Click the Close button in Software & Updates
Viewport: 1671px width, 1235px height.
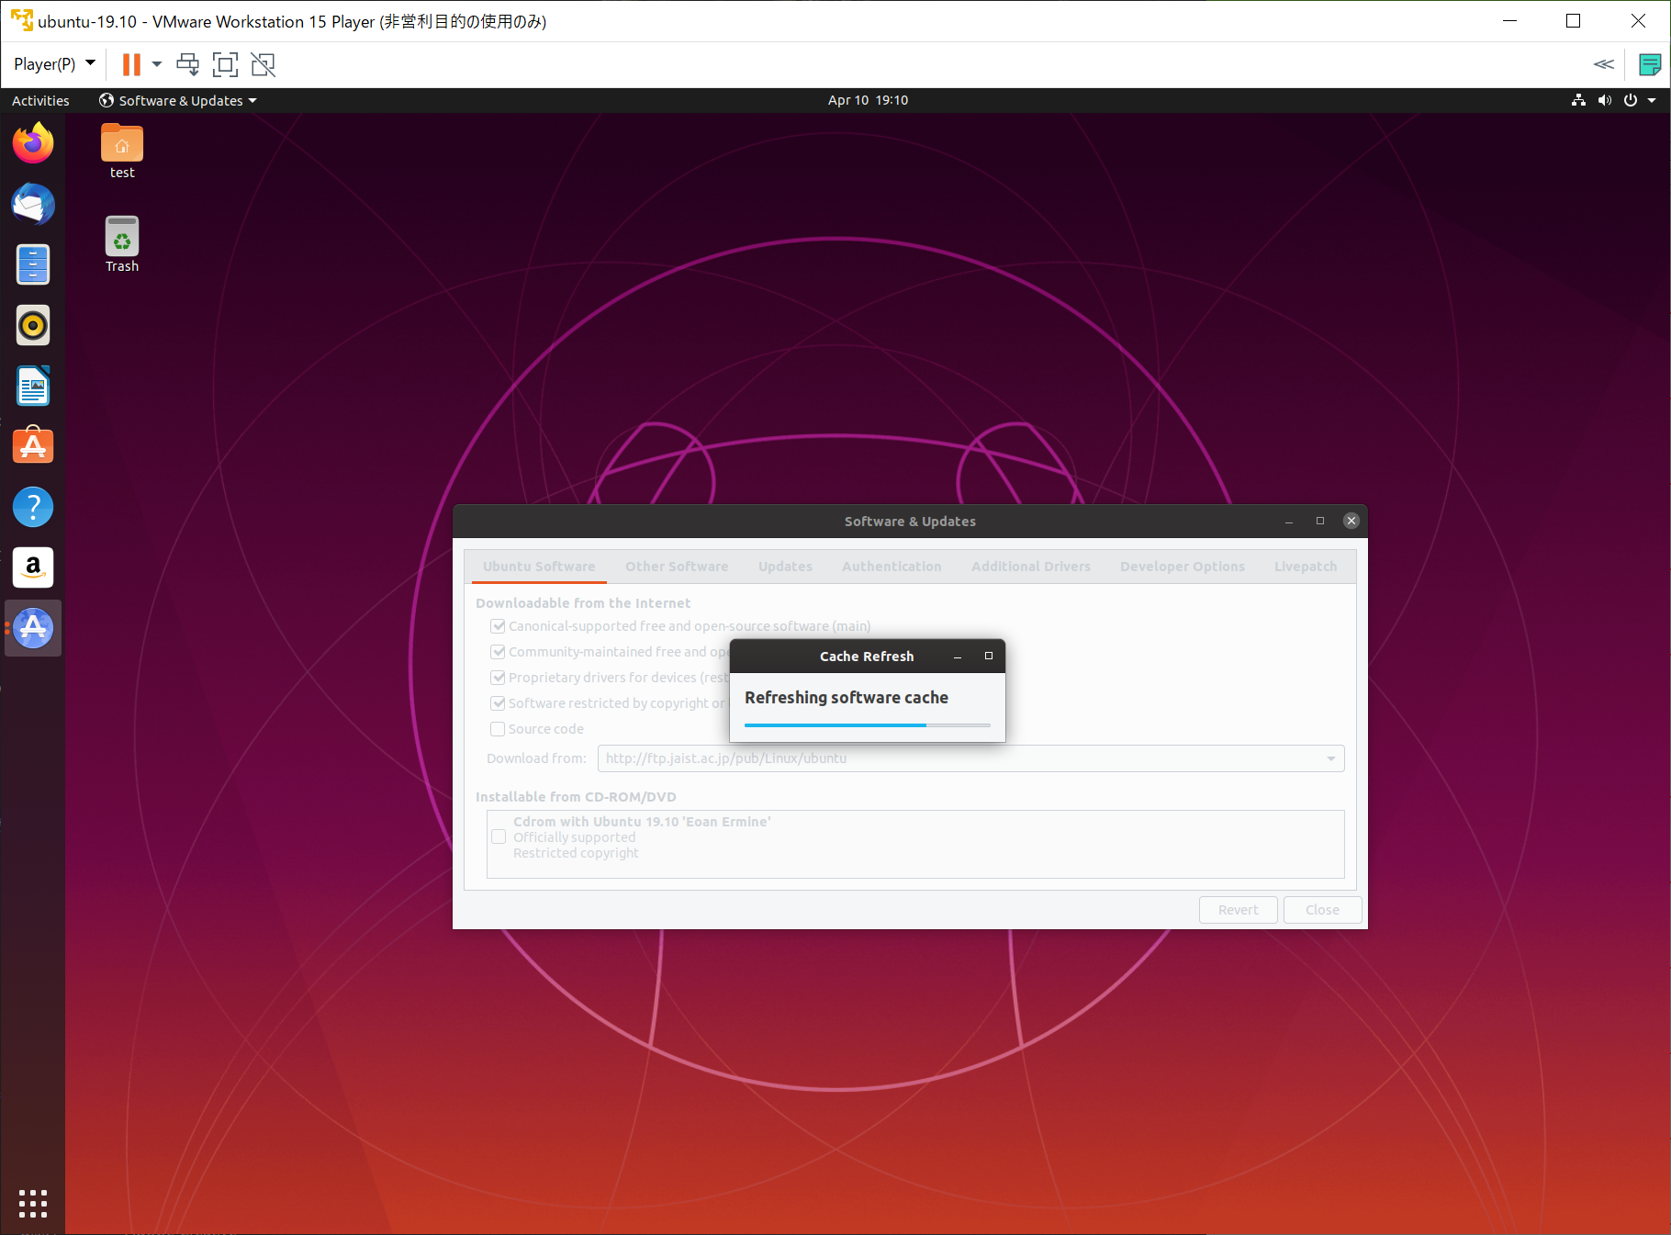[x=1322, y=910]
